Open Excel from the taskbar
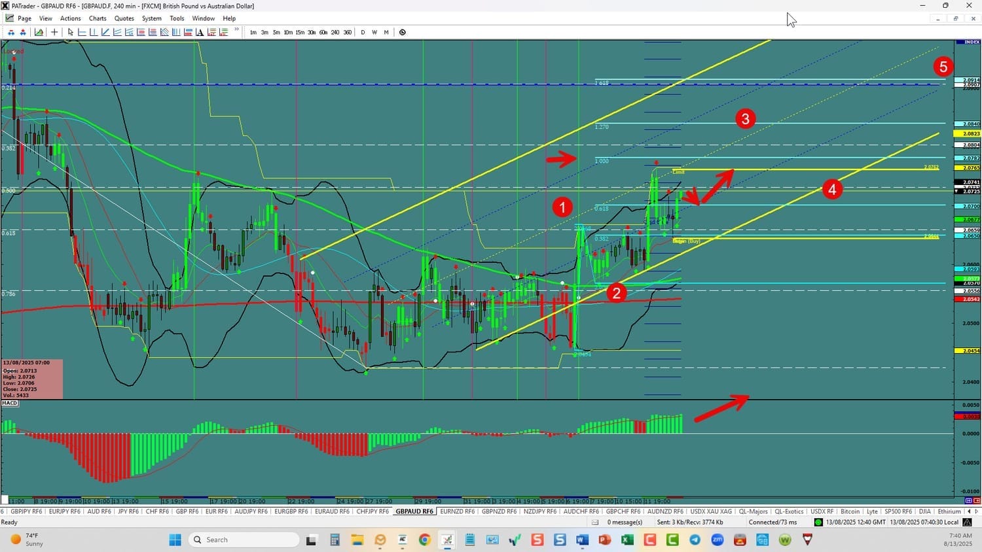The width and height of the screenshot is (982, 552). 627,540
